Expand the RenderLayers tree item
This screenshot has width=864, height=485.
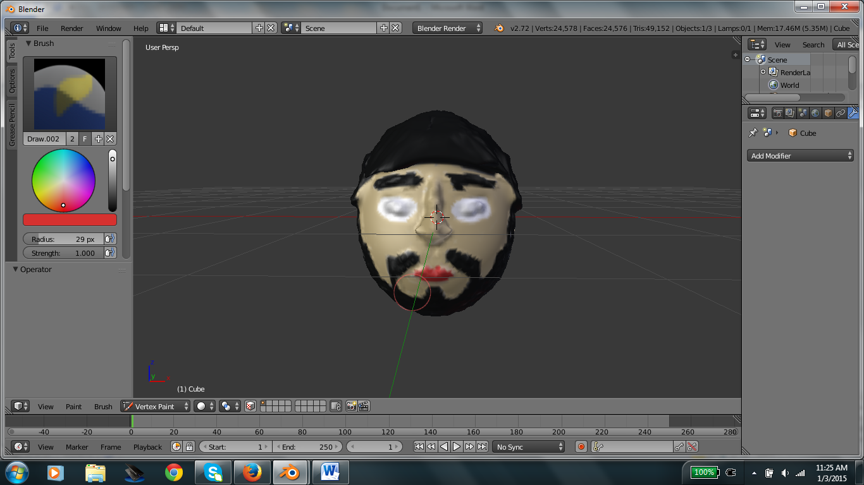763,72
